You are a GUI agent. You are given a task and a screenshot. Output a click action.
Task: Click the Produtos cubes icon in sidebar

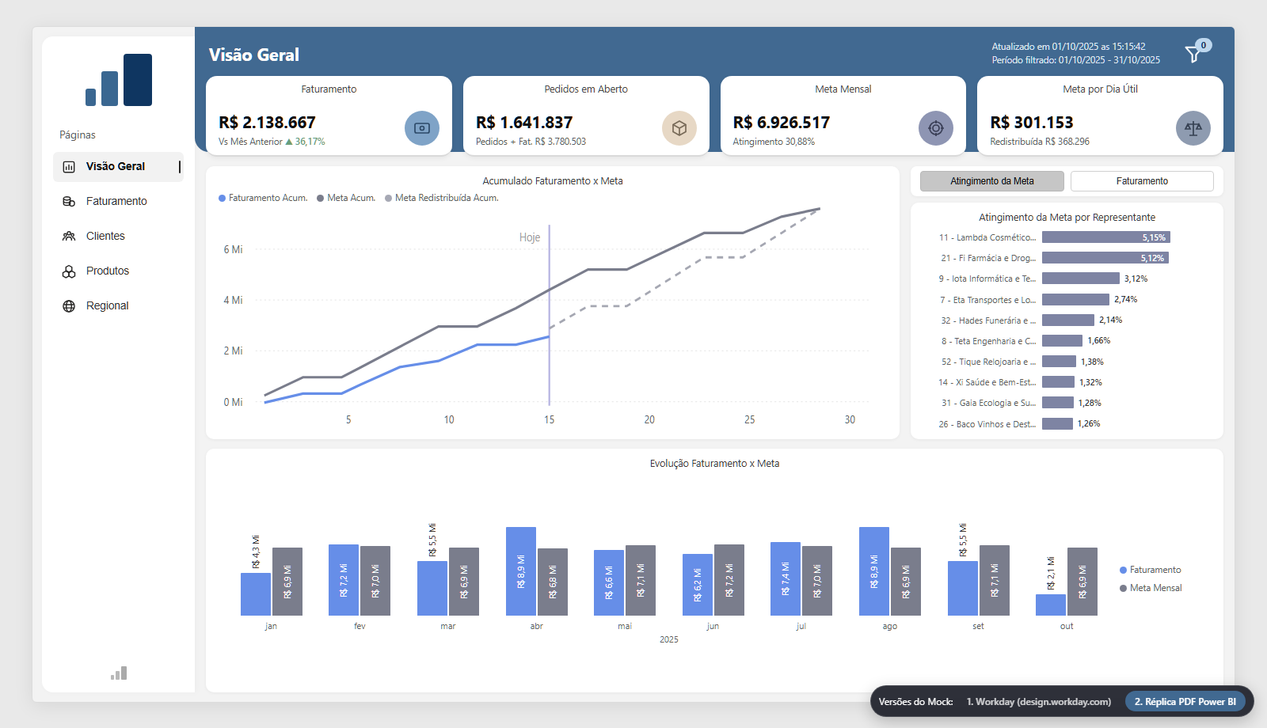(69, 271)
